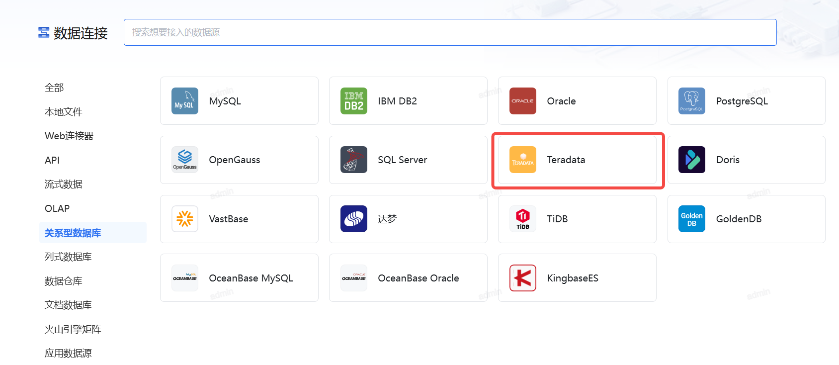Show the 流式数据 category

tap(64, 184)
